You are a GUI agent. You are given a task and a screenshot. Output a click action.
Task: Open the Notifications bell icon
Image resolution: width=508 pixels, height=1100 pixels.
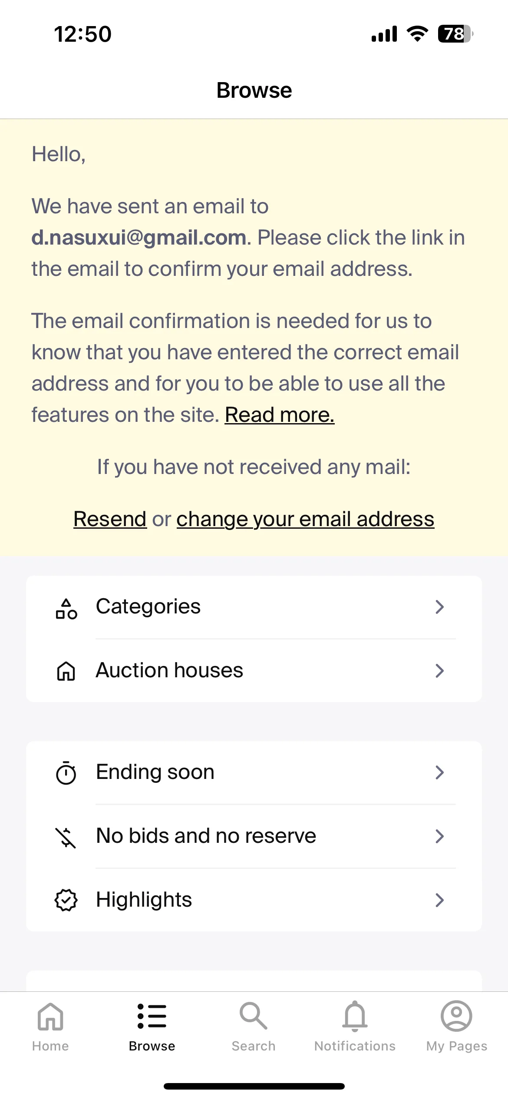click(x=355, y=1016)
